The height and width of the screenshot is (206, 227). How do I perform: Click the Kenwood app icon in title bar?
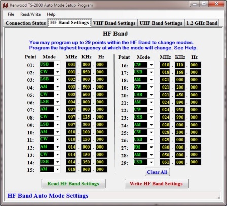(x=6, y=5)
